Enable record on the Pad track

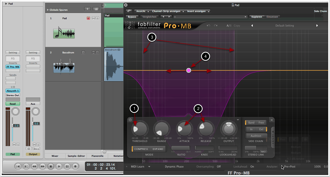coord(88,18)
